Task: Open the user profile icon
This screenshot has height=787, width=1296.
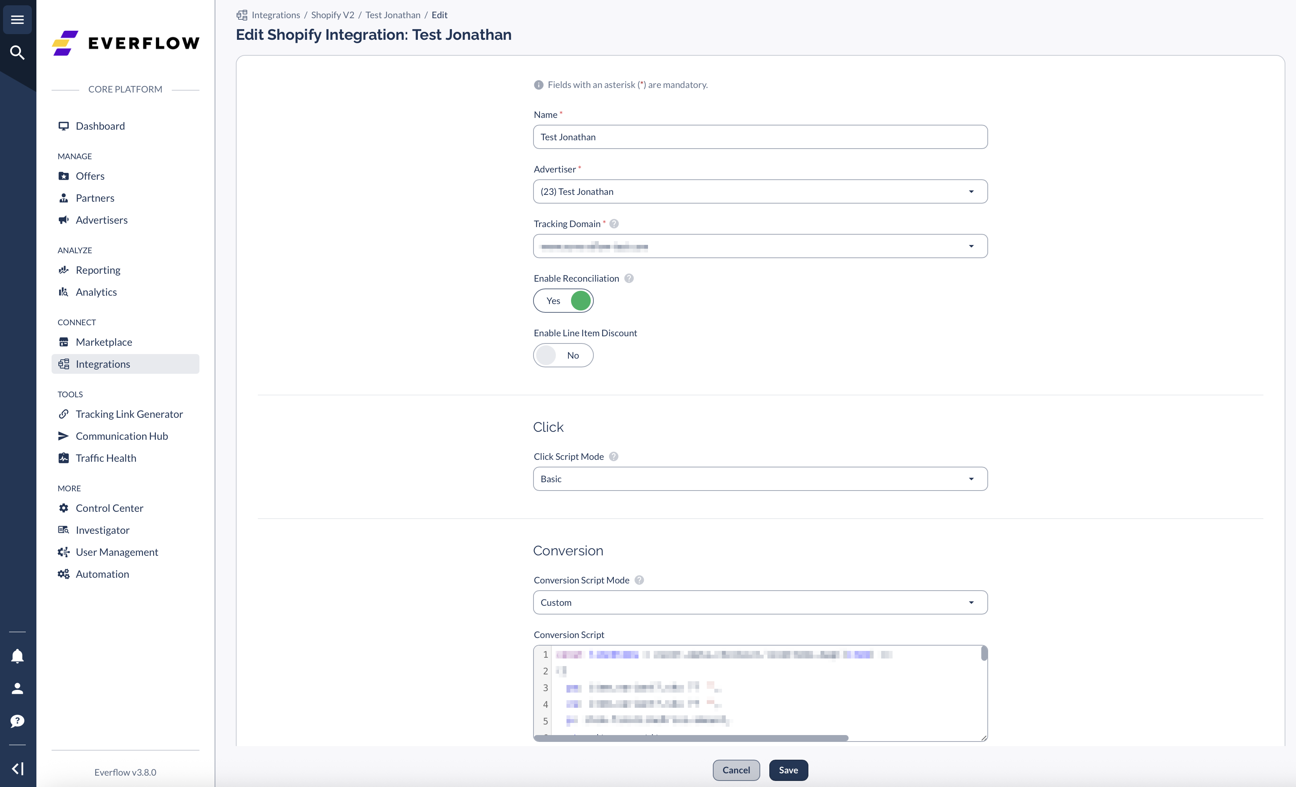Action: [x=17, y=688]
